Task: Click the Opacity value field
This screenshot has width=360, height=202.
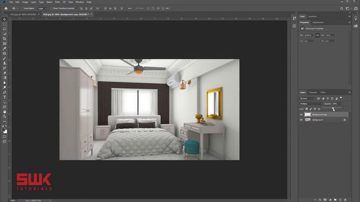Action: (x=335, y=104)
